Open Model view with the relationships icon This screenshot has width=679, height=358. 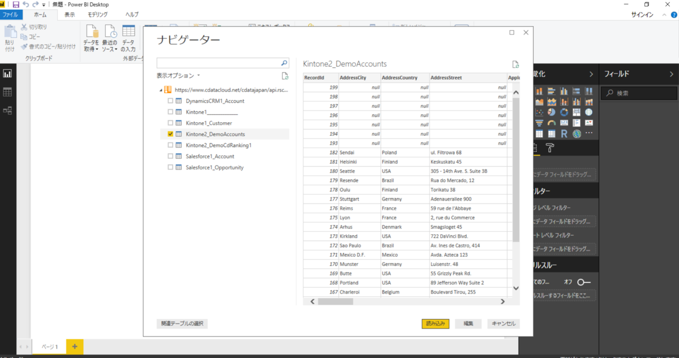7,110
